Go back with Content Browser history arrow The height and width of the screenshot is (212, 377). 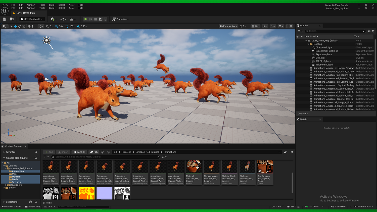[103, 152]
